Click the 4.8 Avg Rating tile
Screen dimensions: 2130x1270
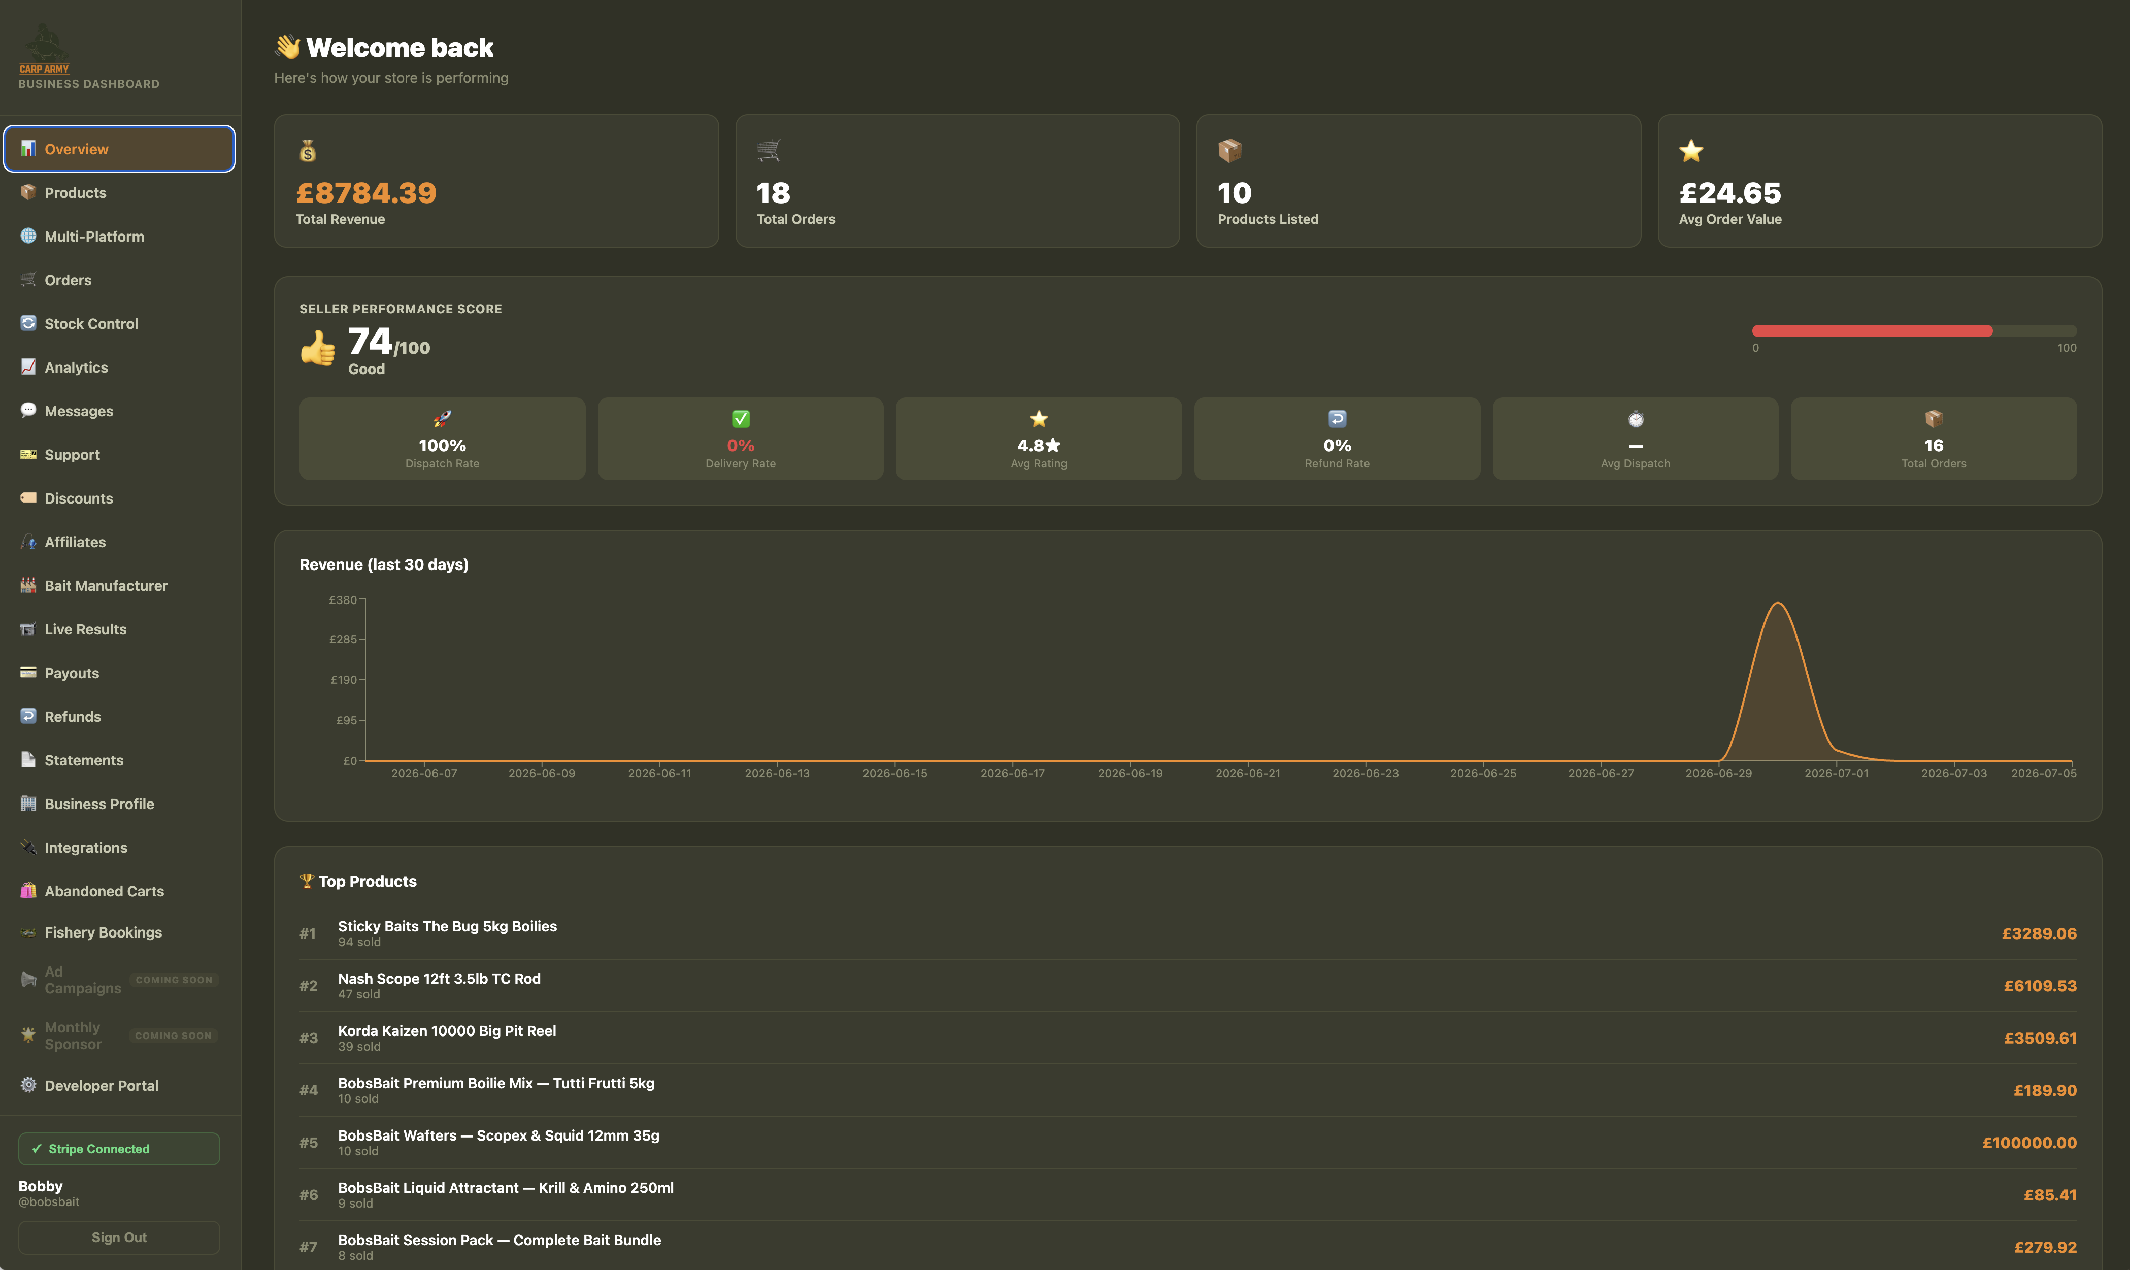pos(1038,438)
